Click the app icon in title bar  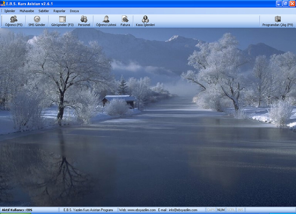[x=3, y=4]
